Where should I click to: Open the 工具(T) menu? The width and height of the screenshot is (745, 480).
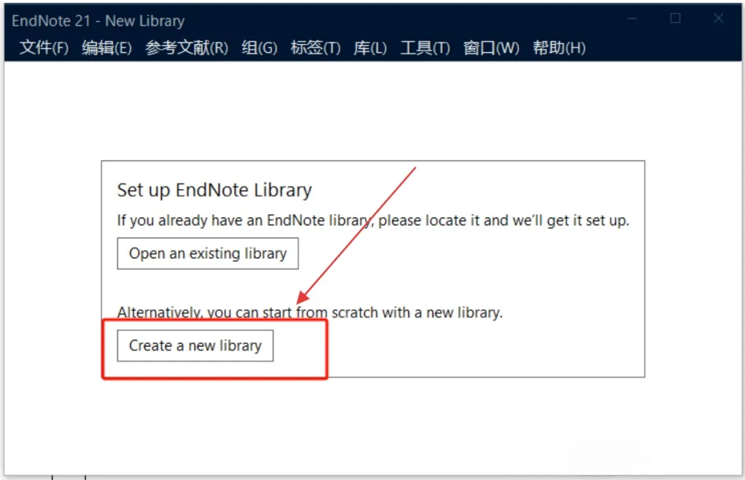click(x=425, y=48)
